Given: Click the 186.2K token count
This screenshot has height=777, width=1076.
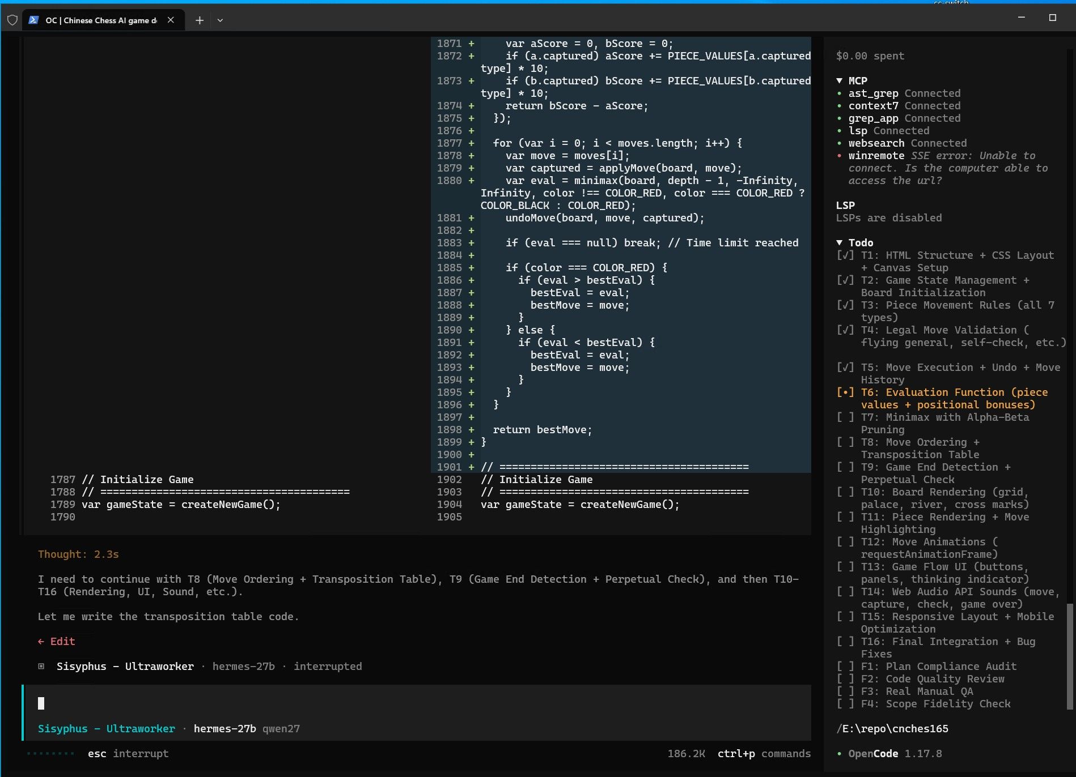Looking at the screenshot, I should coord(686,754).
